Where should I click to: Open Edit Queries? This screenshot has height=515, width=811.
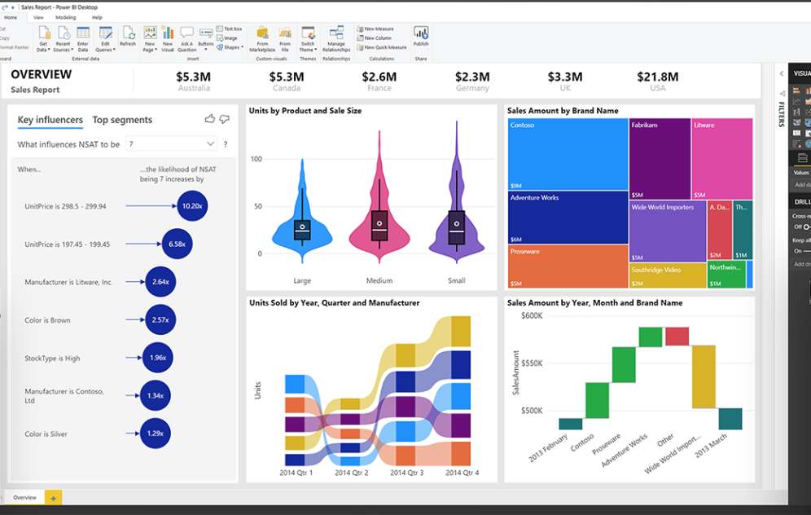(x=105, y=39)
